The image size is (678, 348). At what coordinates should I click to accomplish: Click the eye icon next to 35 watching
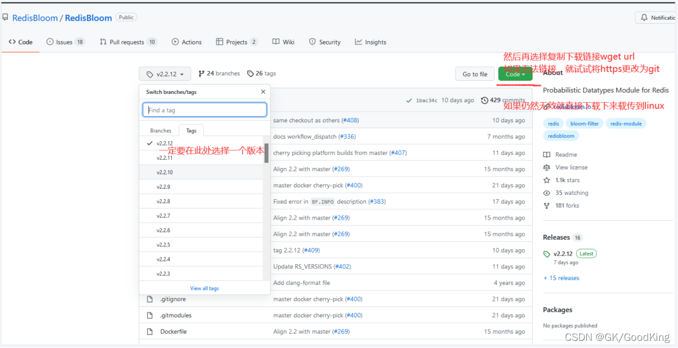547,193
